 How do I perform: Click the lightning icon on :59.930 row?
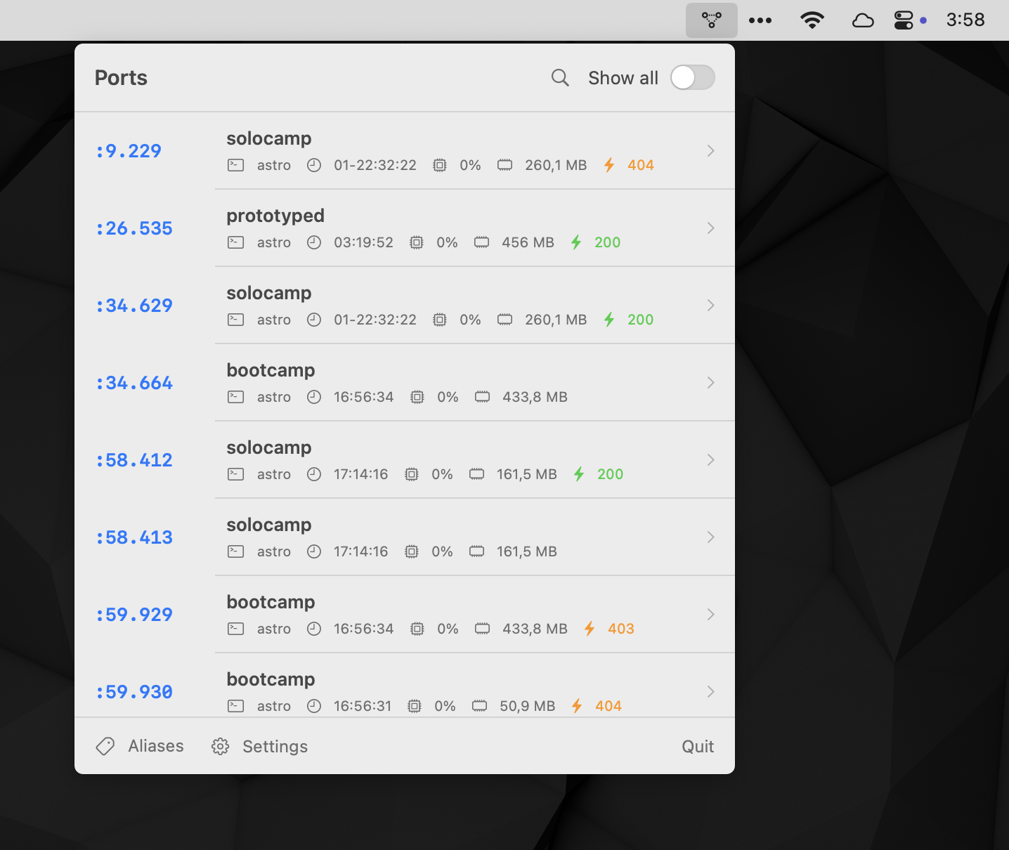point(577,706)
